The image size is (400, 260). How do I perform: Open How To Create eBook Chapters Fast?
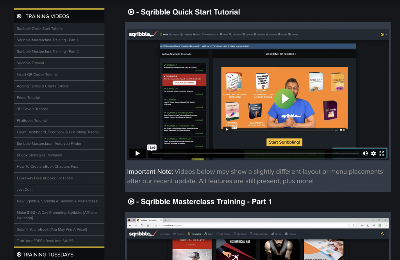tap(59, 167)
